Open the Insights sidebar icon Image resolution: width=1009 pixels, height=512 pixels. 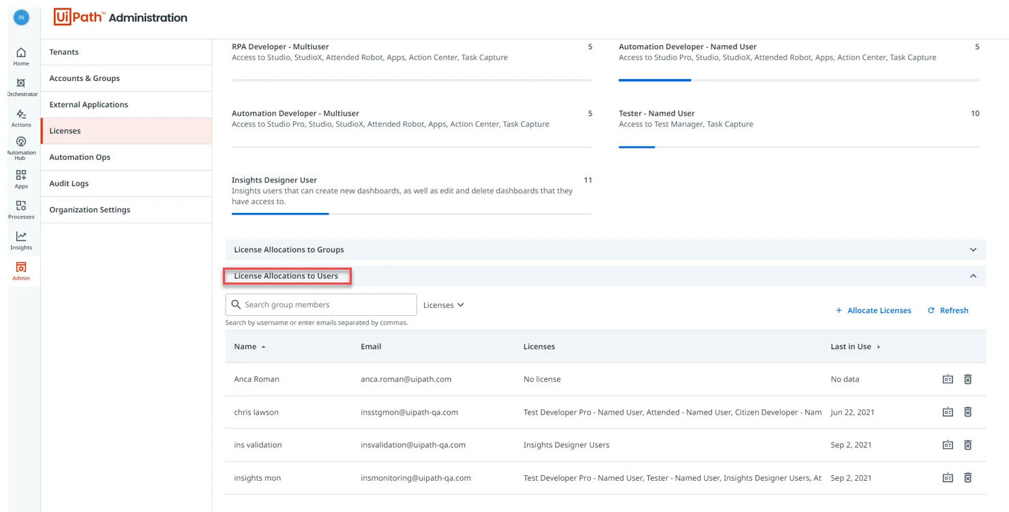pyautogui.click(x=21, y=240)
